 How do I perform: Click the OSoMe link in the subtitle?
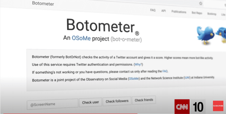(81, 38)
